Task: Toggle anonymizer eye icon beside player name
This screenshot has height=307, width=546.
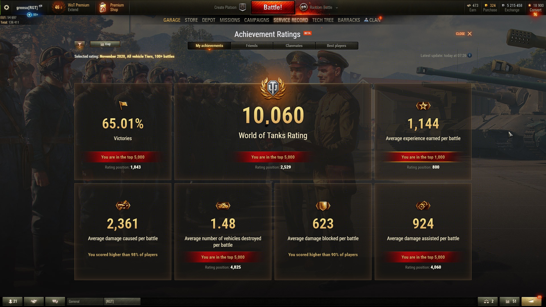Action: coord(41,6)
